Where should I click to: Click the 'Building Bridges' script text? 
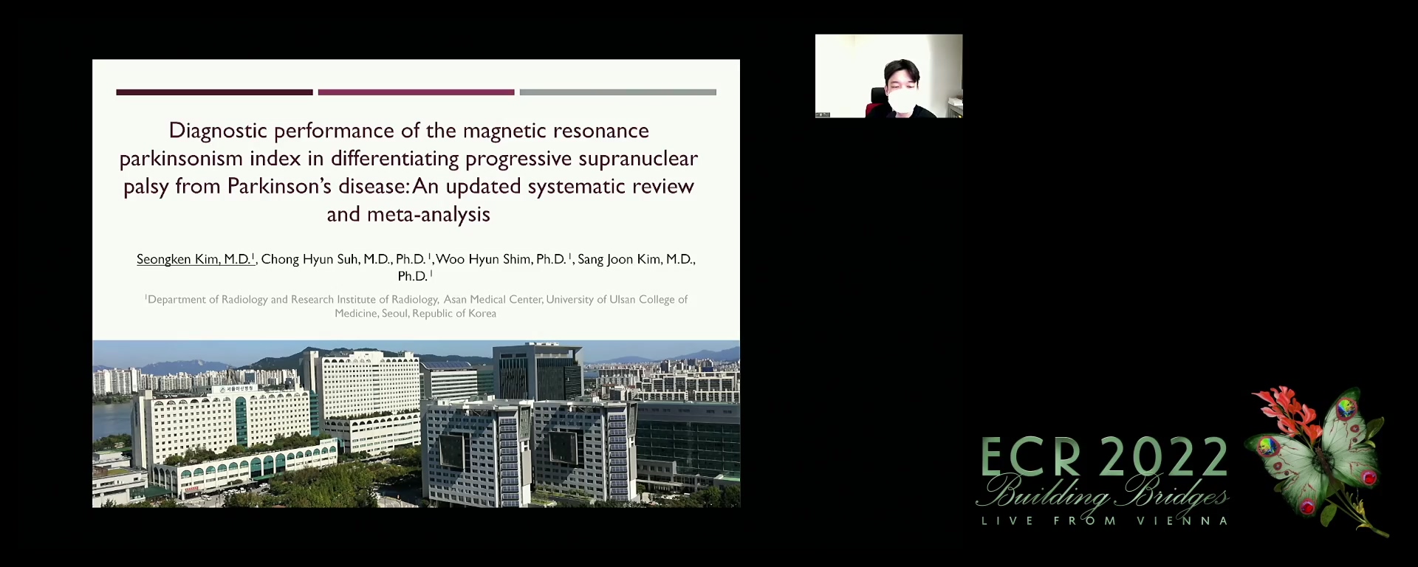pos(1103,493)
